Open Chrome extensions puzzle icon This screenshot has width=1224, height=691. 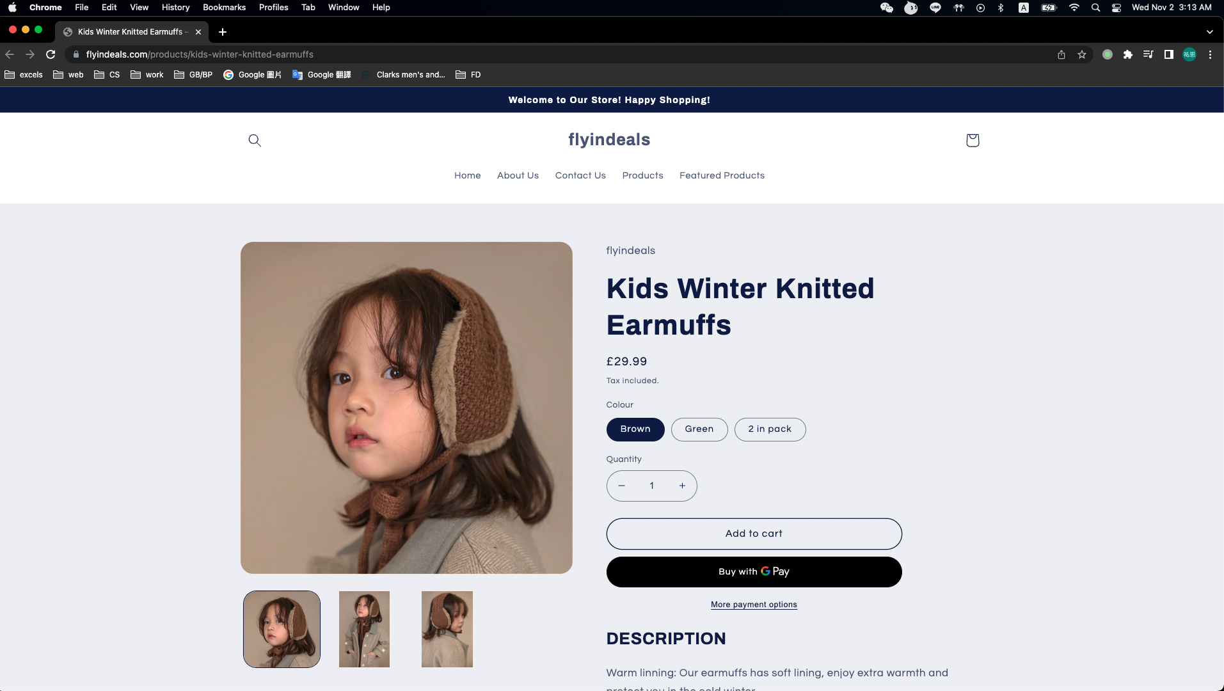pyautogui.click(x=1128, y=54)
